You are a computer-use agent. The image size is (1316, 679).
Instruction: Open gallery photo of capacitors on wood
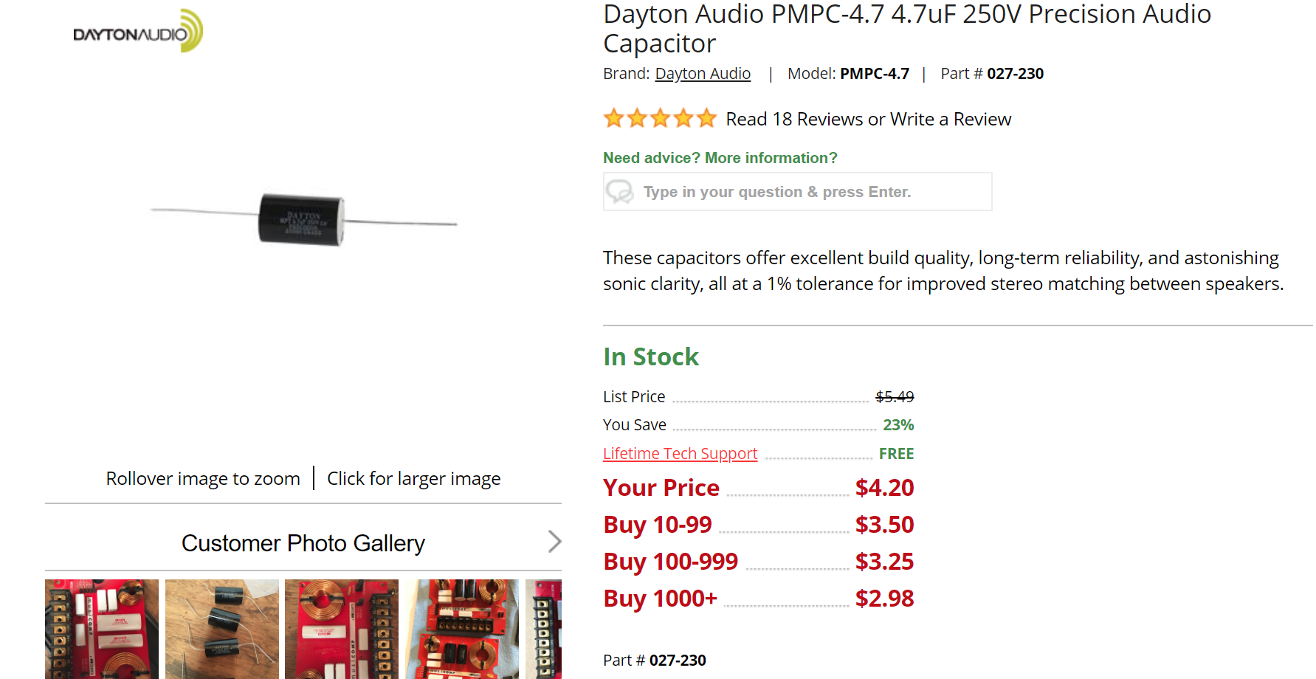click(222, 629)
